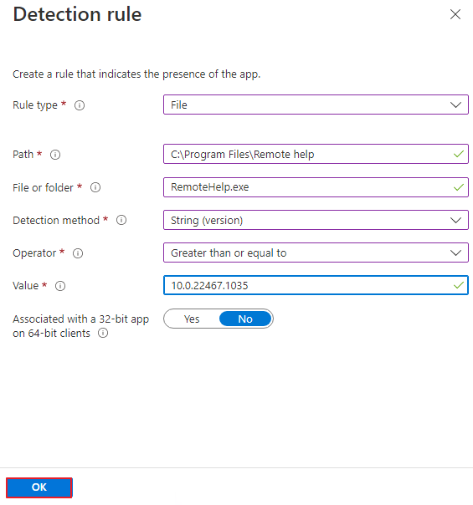Click into the Path input field
473x505 pixels.
click(x=316, y=155)
